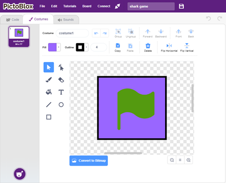
Task: Select the Line tool
Action: tap(49, 105)
